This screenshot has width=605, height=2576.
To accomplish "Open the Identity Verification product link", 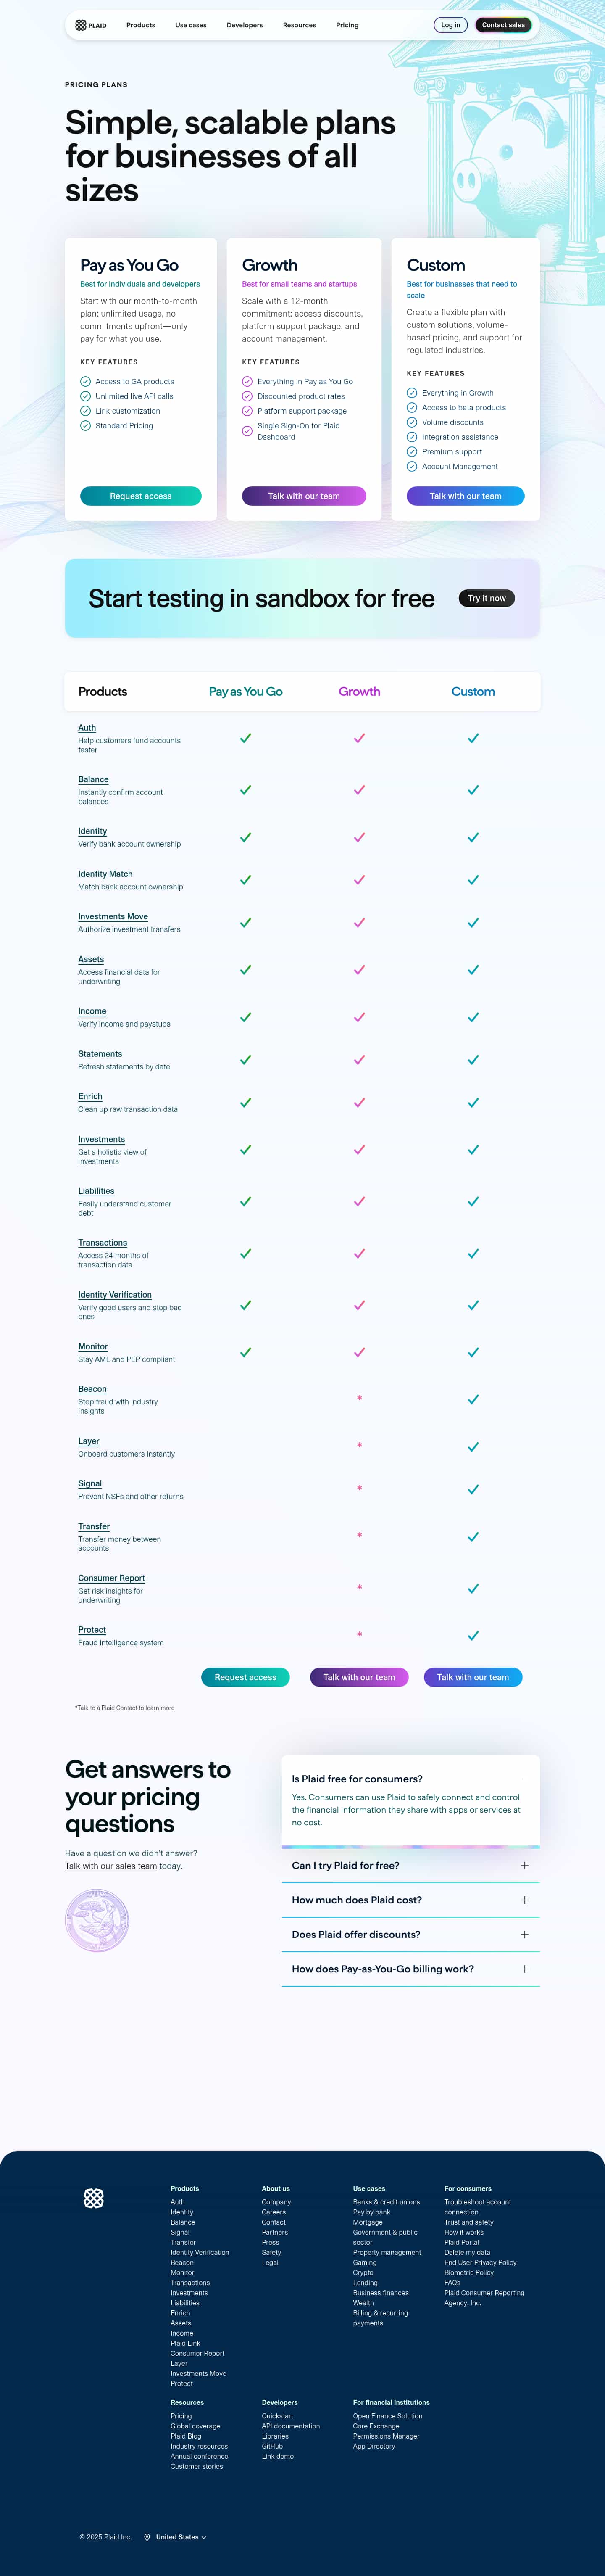I will coord(115,1295).
